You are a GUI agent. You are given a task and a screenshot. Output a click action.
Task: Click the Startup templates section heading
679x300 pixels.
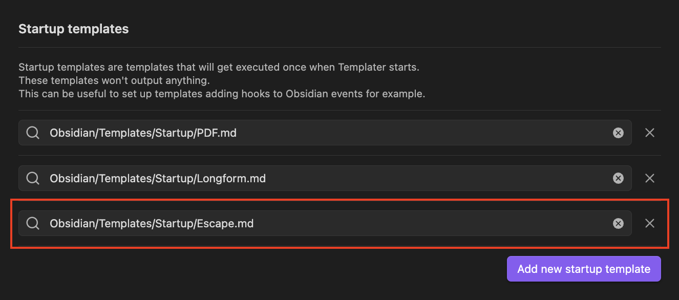tap(74, 29)
